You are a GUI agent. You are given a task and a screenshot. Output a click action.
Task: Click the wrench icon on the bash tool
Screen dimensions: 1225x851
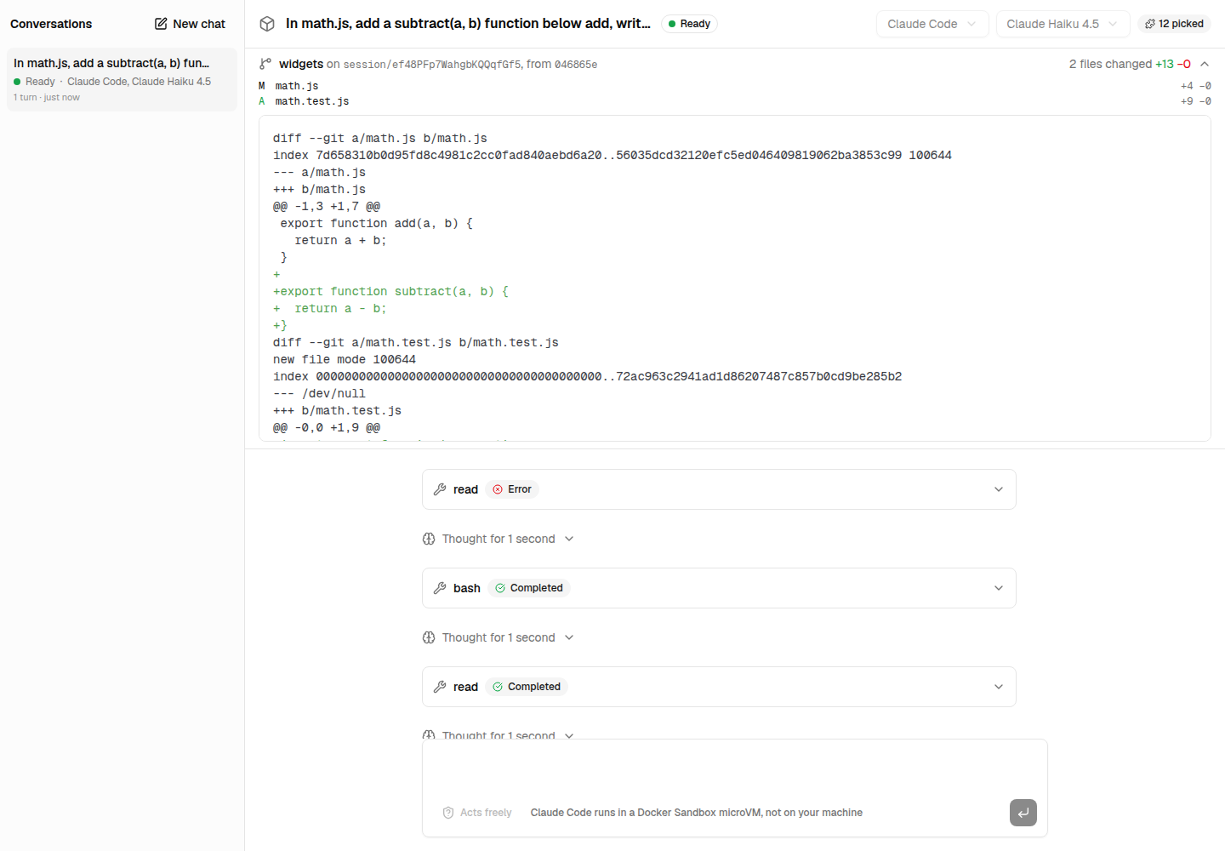(440, 588)
